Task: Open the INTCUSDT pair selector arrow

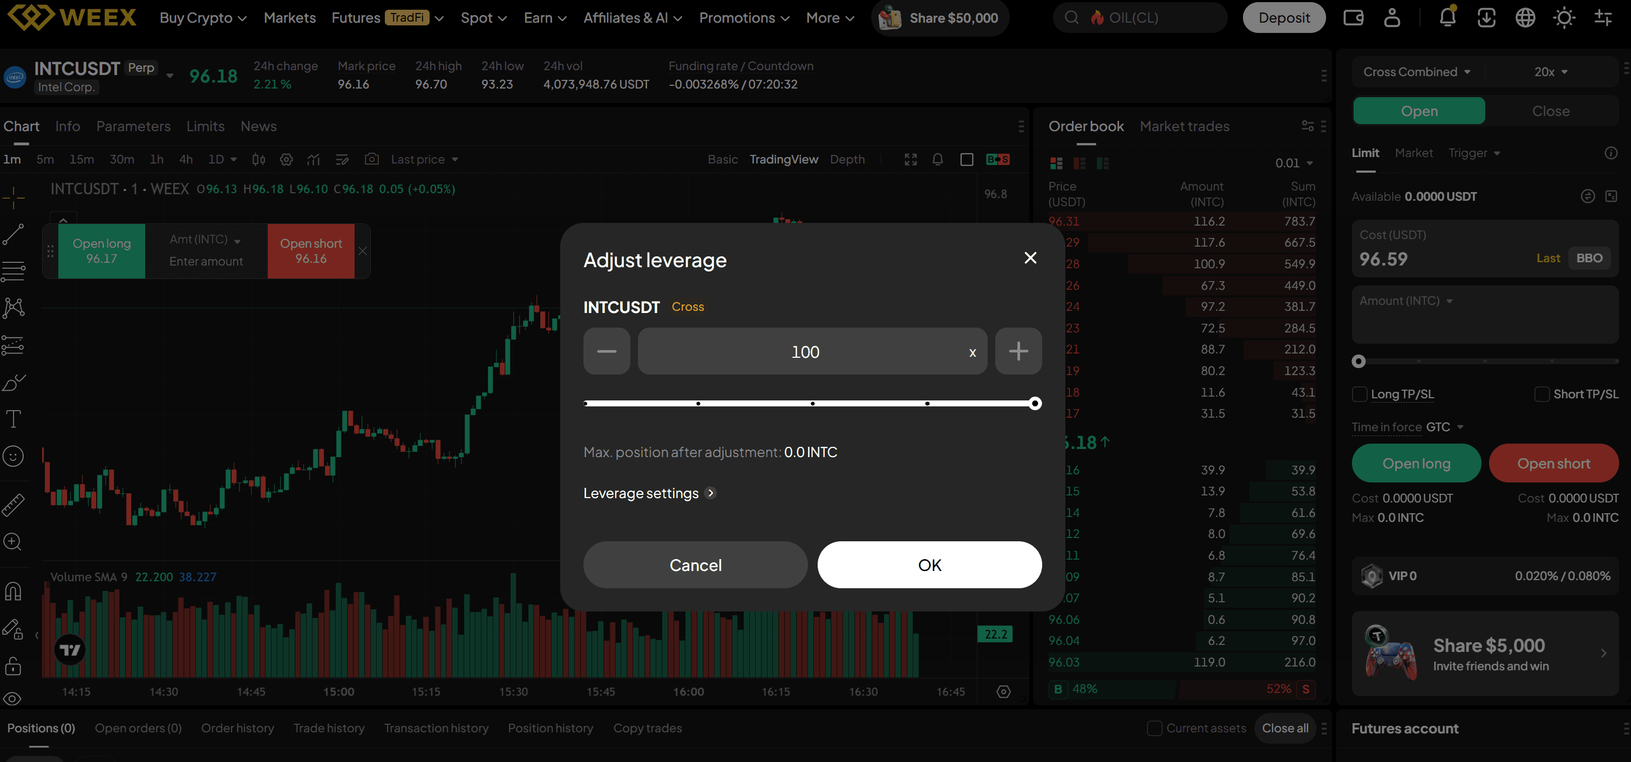Action: click(x=169, y=76)
